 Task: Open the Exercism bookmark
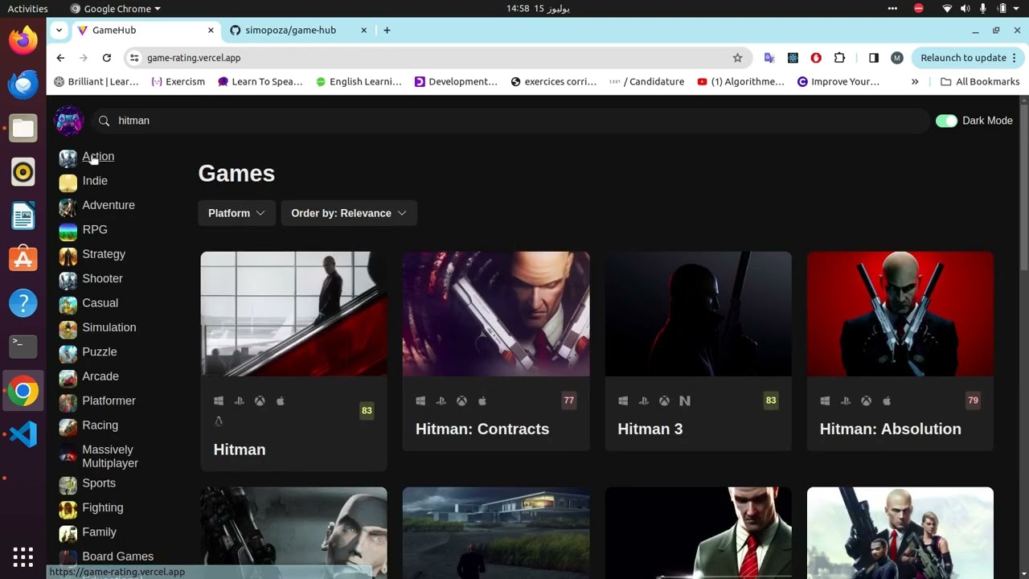[x=178, y=82]
